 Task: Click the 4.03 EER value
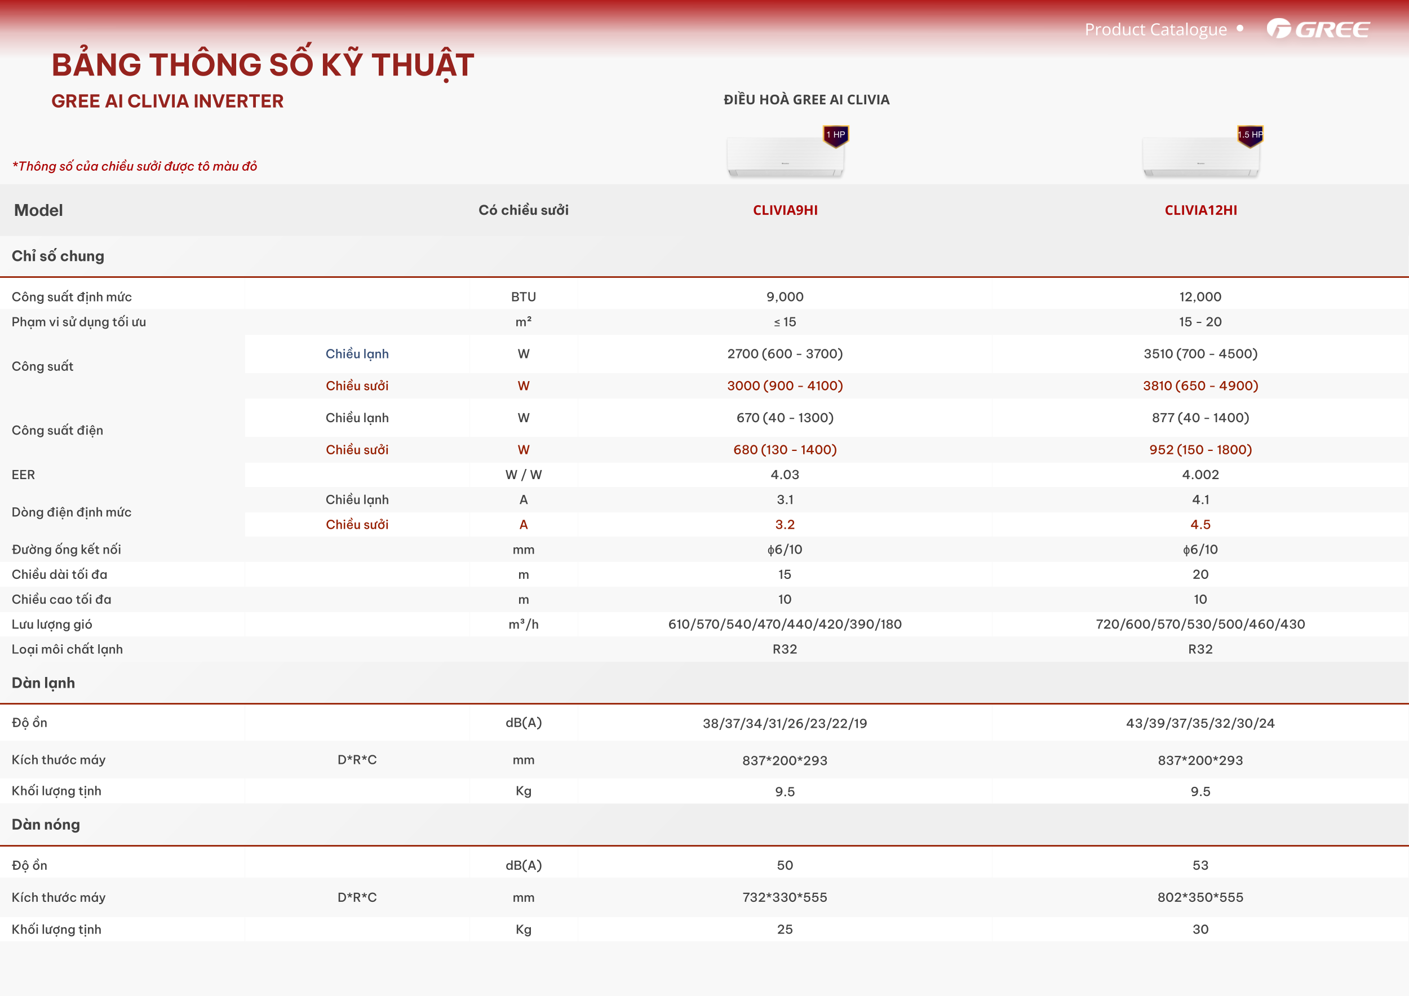[x=785, y=475]
